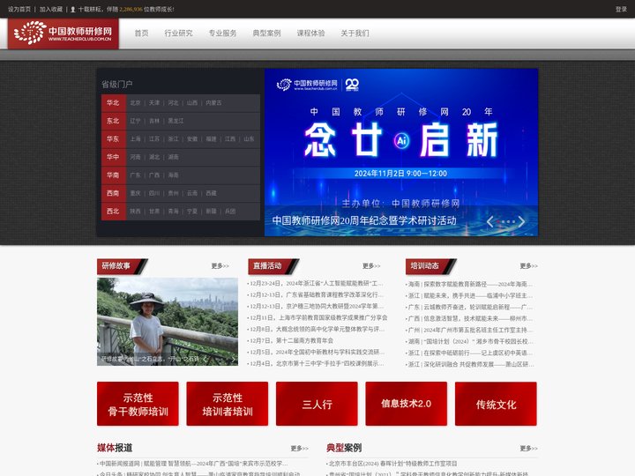Select the 西北 region label
This screenshot has width=635, height=476.
click(x=114, y=212)
